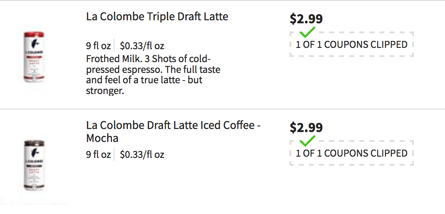Click the Triple Draft Latte can thumbnail
445x214 pixels.
pos(34,57)
